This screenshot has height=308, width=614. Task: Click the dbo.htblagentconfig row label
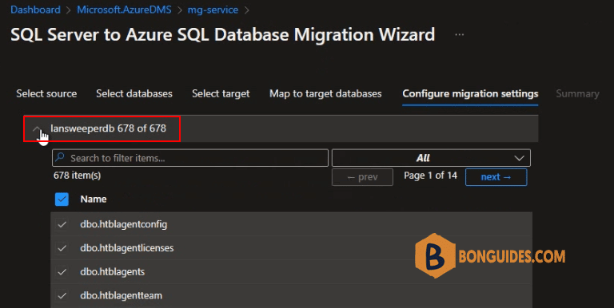[124, 225]
